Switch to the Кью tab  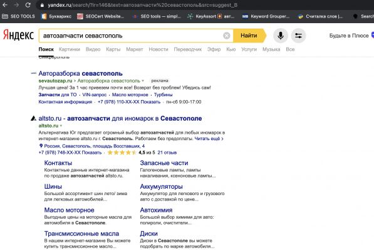coord(231,49)
